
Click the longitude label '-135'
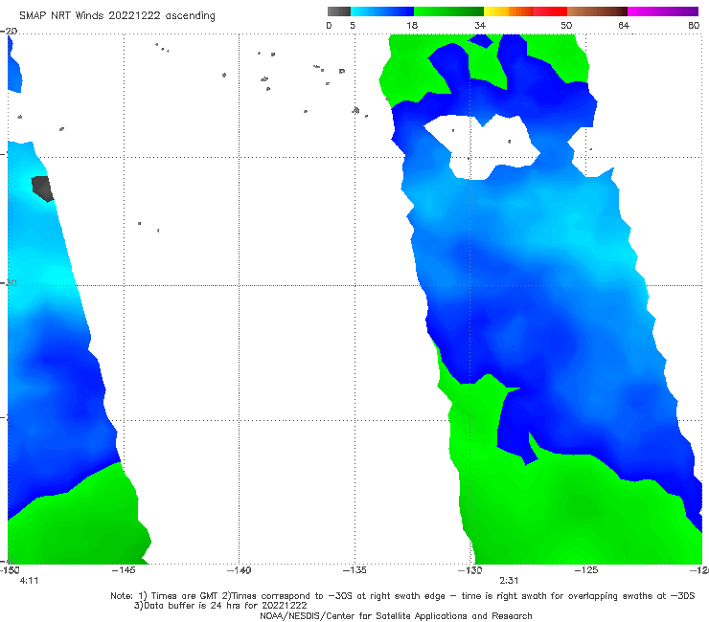point(354,570)
